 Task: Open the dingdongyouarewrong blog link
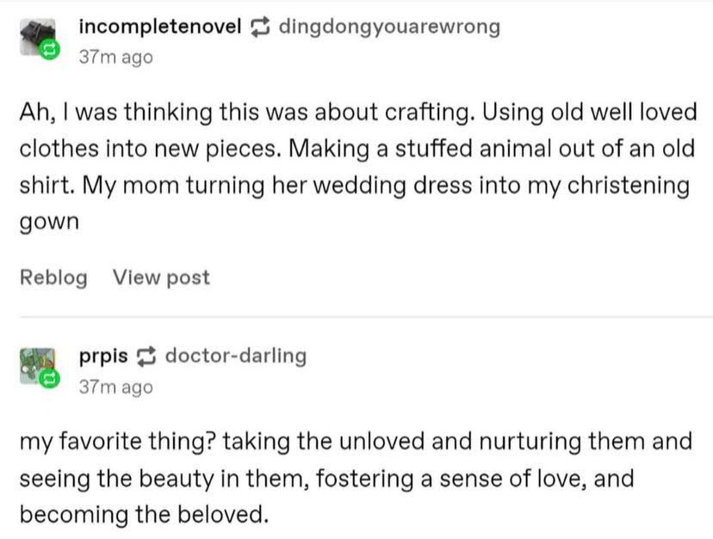click(388, 27)
